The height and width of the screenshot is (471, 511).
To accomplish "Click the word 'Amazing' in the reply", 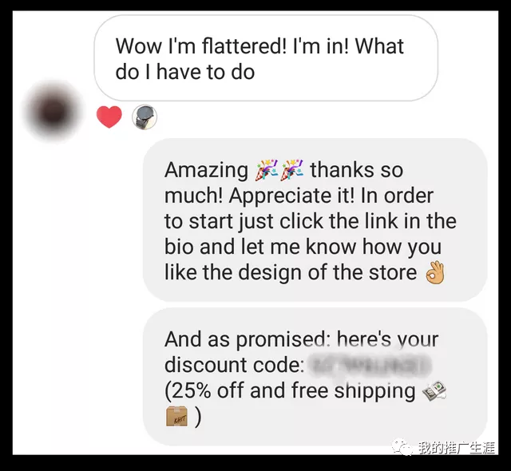I will [x=206, y=171].
